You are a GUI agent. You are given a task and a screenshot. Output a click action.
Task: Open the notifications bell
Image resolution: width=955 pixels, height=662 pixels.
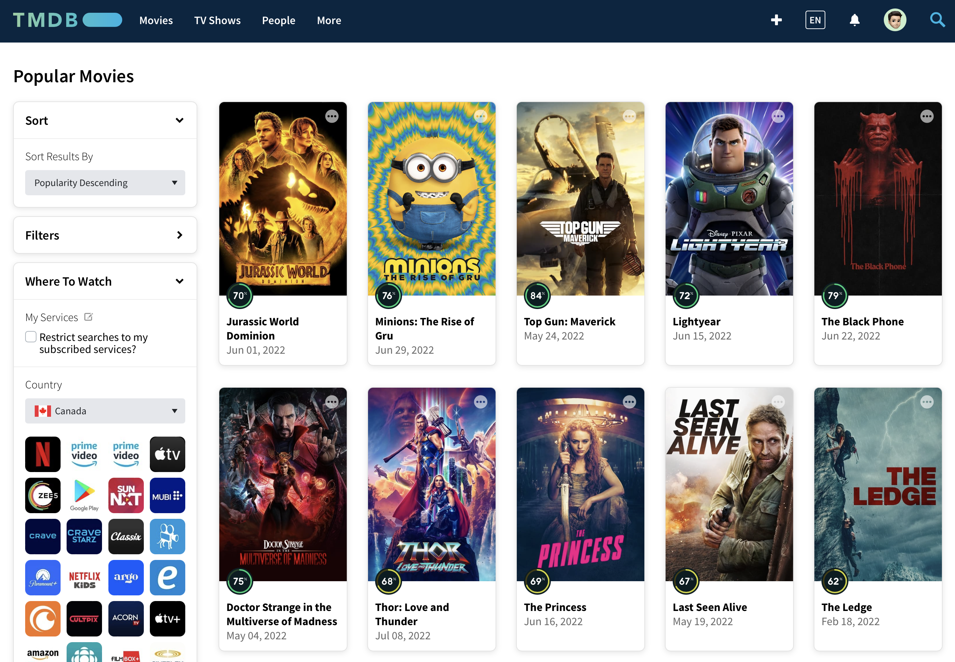(x=854, y=20)
